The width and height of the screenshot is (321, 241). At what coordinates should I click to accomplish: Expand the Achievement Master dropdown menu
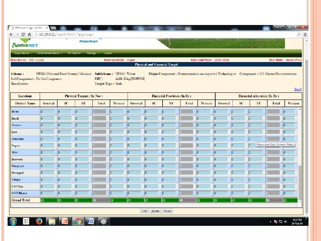pyautogui.click(x=49, y=53)
